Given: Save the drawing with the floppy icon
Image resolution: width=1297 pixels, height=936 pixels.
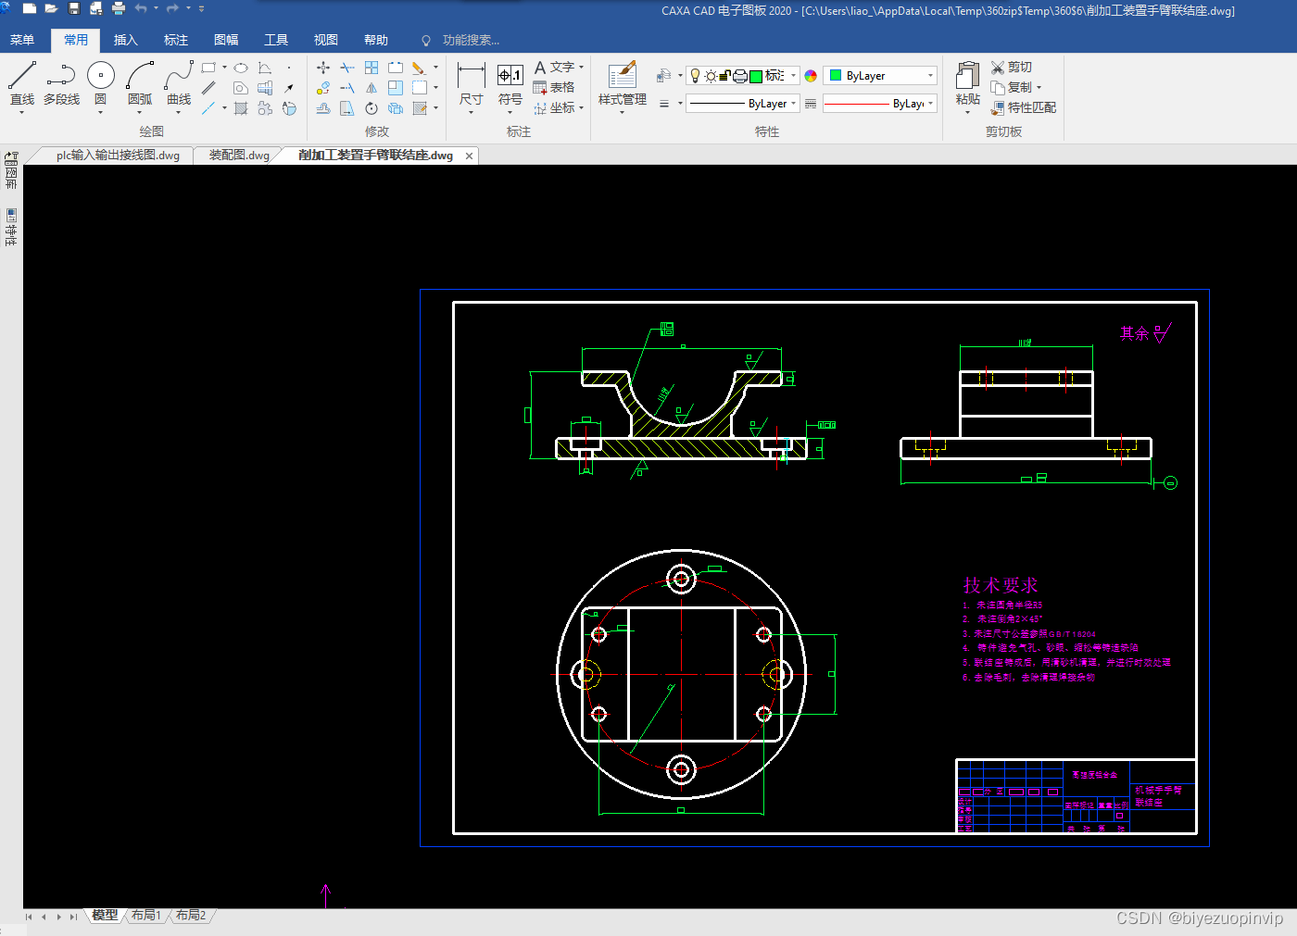Looking at the screenshot, I should [74, 8].
